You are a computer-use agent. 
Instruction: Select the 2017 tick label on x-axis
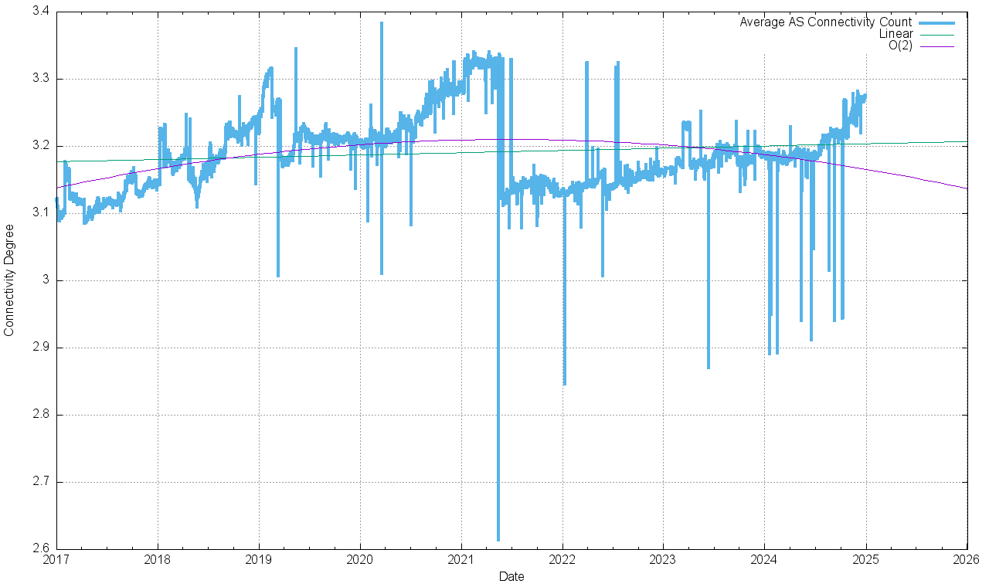56,558
